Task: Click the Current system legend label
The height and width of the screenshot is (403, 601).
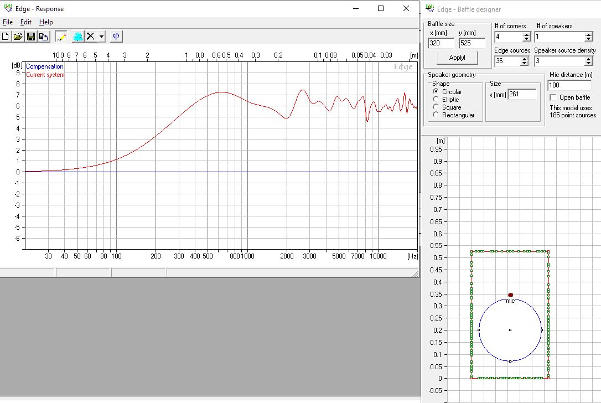Action: (x=45, y=75)
